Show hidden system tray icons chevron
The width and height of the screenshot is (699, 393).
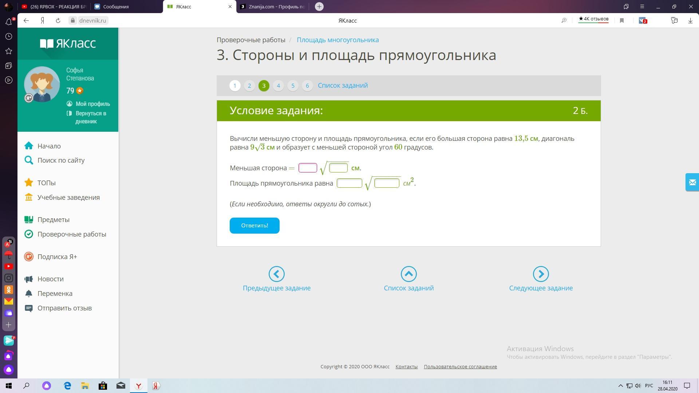620,386
